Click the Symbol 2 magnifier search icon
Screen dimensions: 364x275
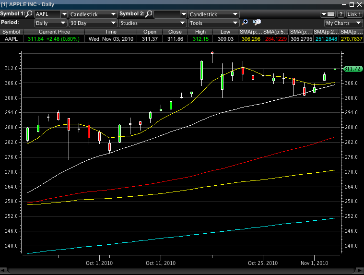pos(149,14)
